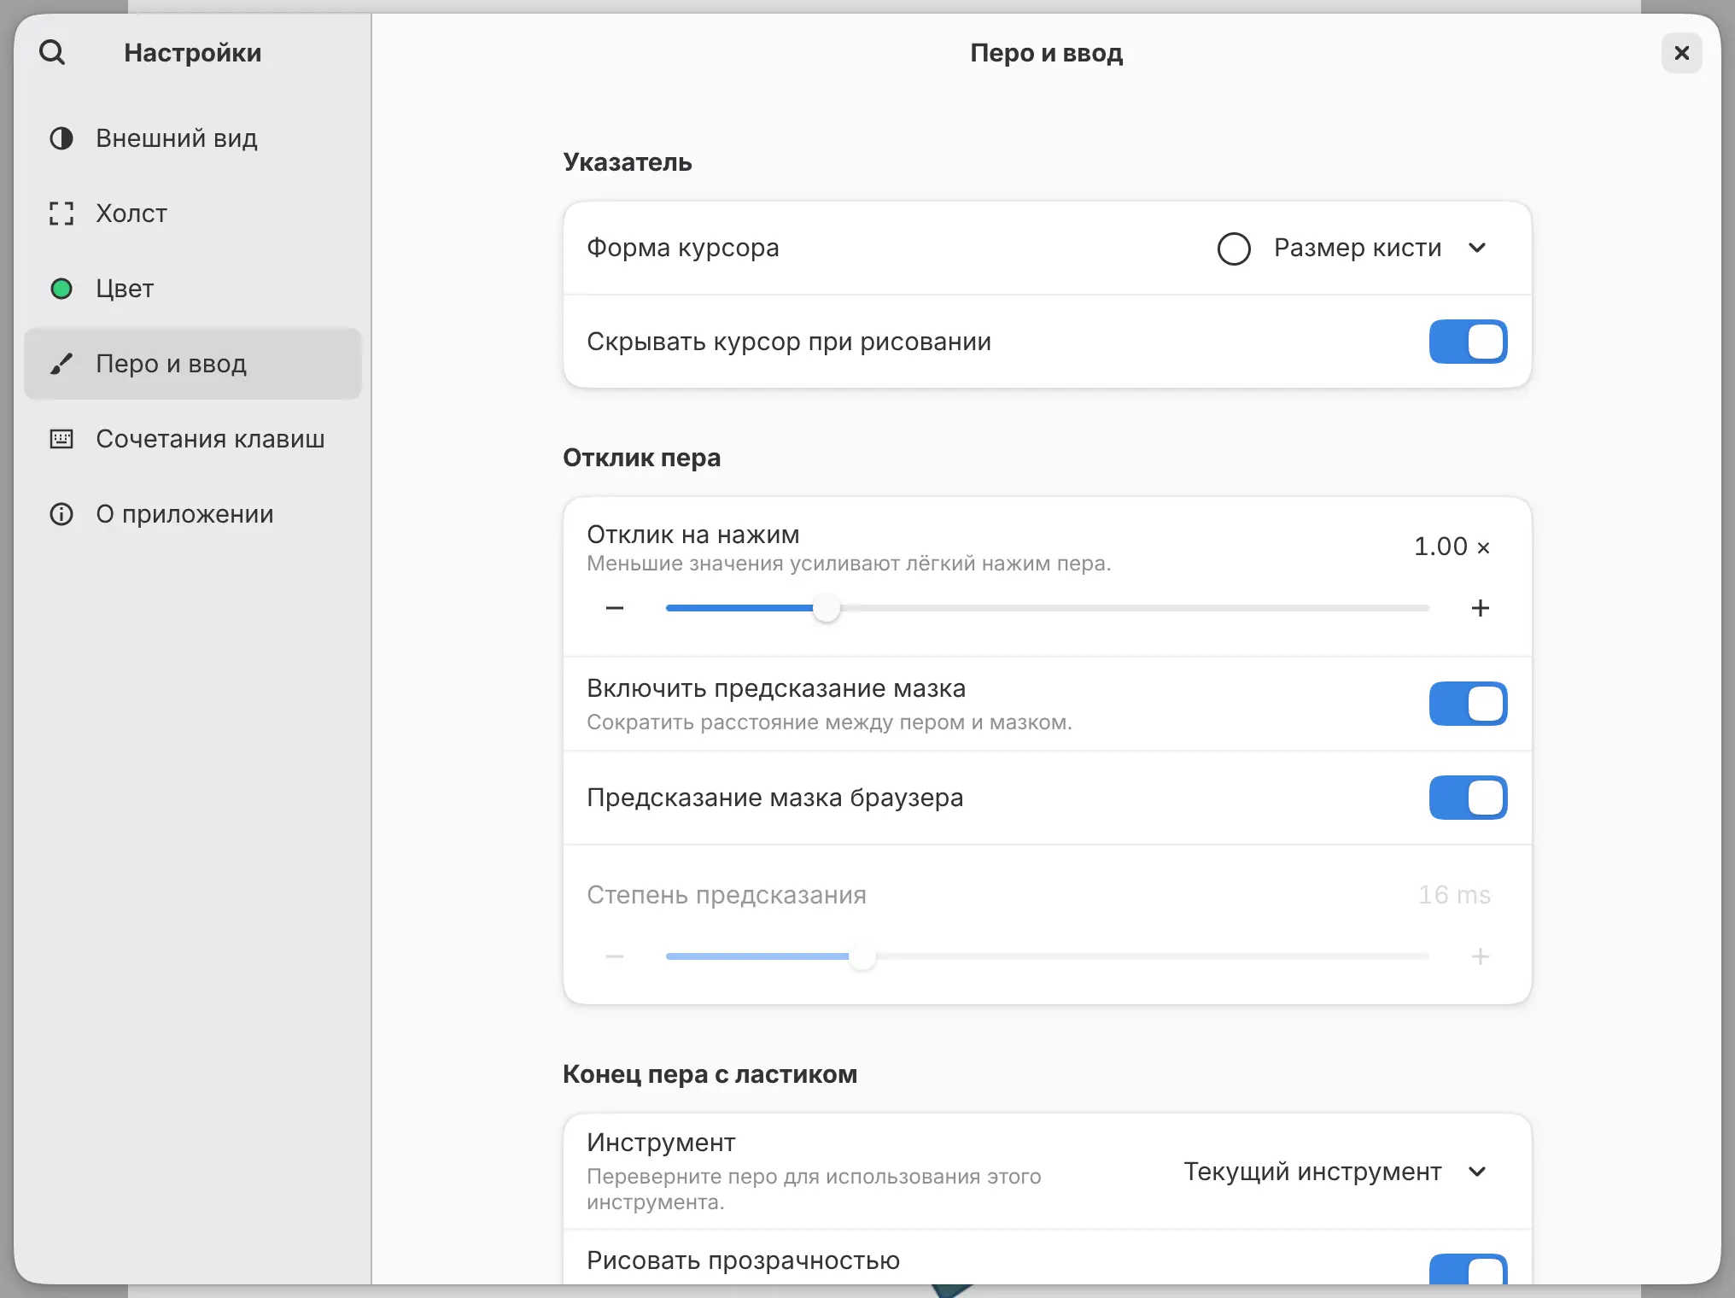The height and width of the screenshot is (1298, 1735).
Task: Click the Холст frame icon
Action: (61, 213)
